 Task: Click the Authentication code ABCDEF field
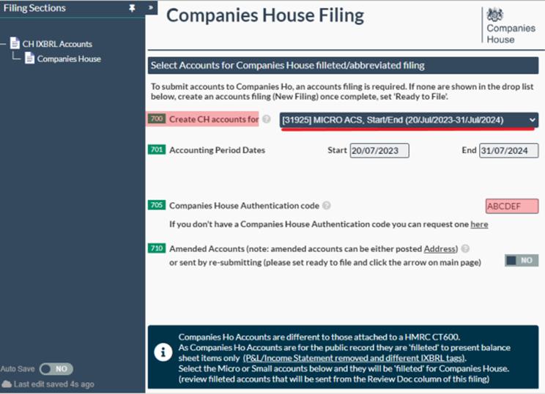point(511,206)
